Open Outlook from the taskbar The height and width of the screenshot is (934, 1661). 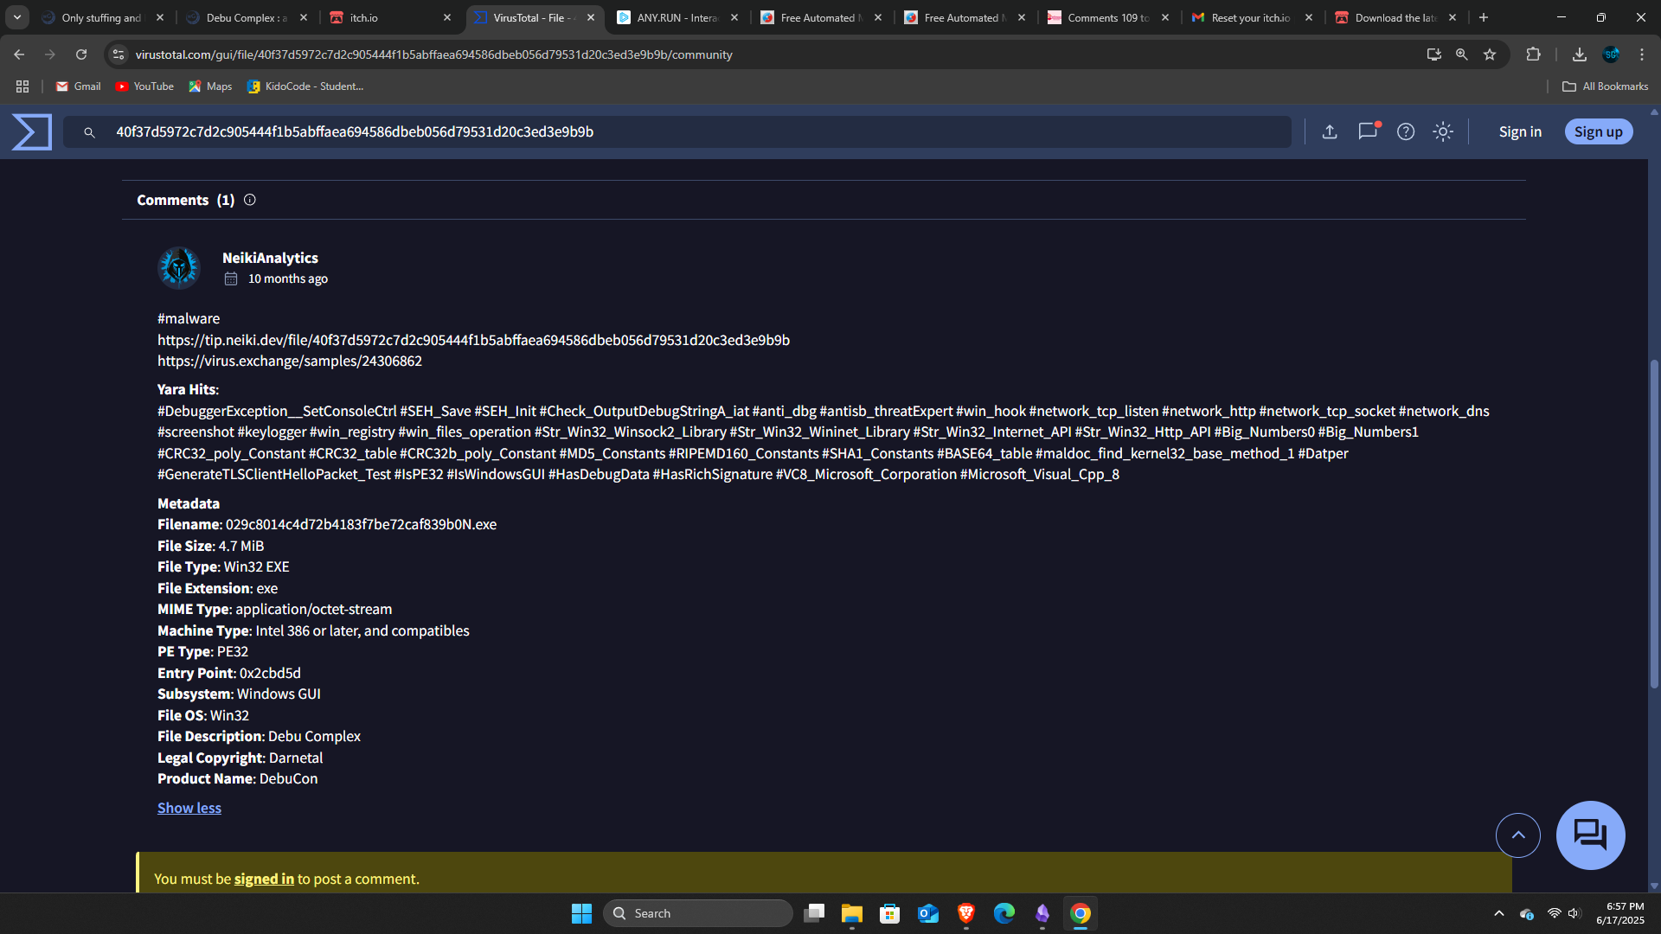click(928, 913)
